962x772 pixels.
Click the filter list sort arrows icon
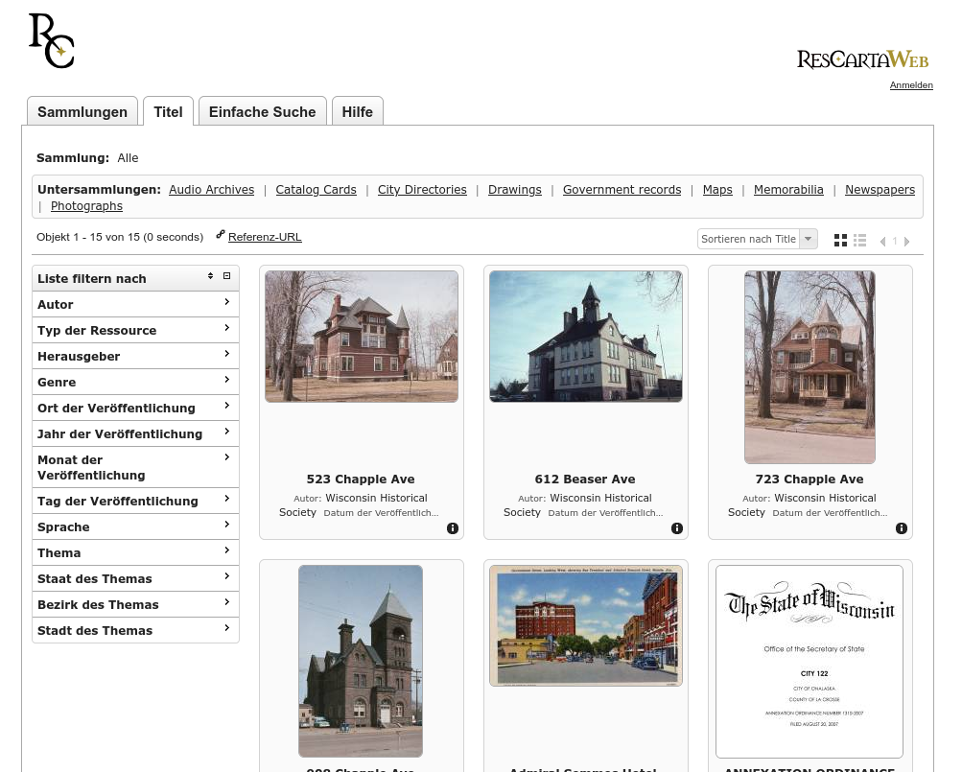tap(210, 276)
